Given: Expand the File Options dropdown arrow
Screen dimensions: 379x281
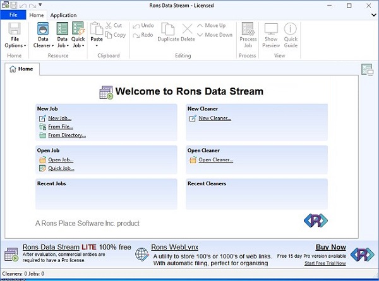Looking at the screenshot, I should (25, 45).
